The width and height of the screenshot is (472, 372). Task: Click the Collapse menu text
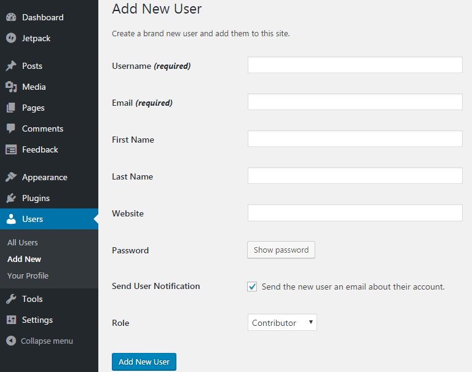(47, 341)
